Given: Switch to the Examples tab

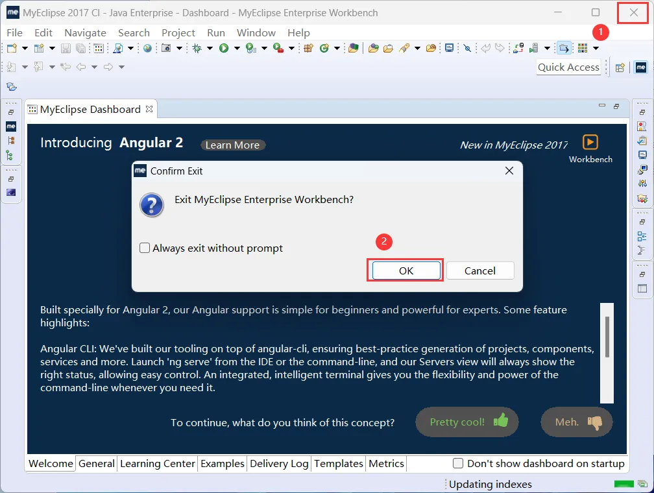Looking at the screenshot, I should (x=223, y=463).
